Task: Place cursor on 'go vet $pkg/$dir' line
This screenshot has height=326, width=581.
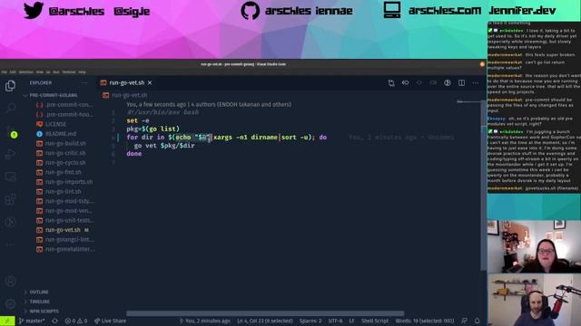Action: coord(164,146)
